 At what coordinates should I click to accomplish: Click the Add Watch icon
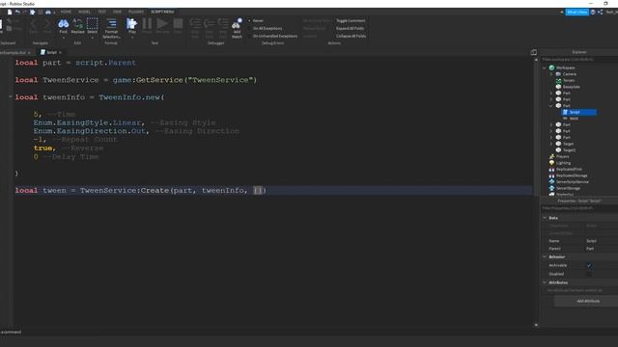[237, 23]
